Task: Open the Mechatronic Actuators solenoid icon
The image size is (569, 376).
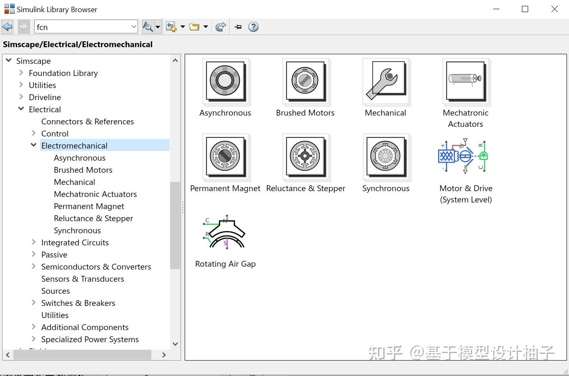Action: [466, 81]
